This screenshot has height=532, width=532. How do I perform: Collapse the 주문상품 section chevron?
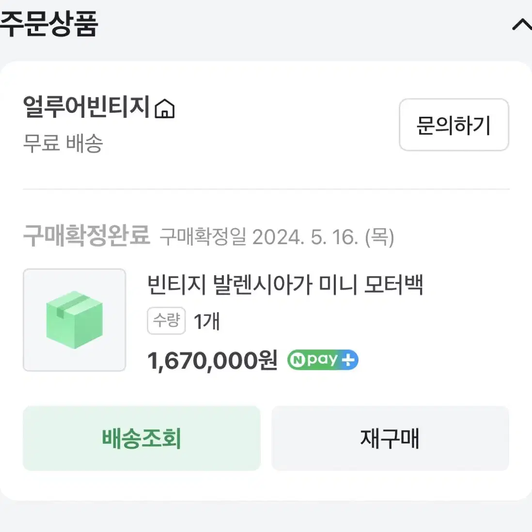(x=522, y=25)
